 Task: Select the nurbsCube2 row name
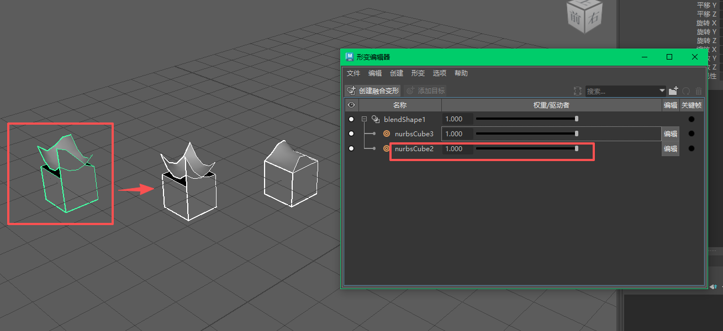click(x=414, y=148)
